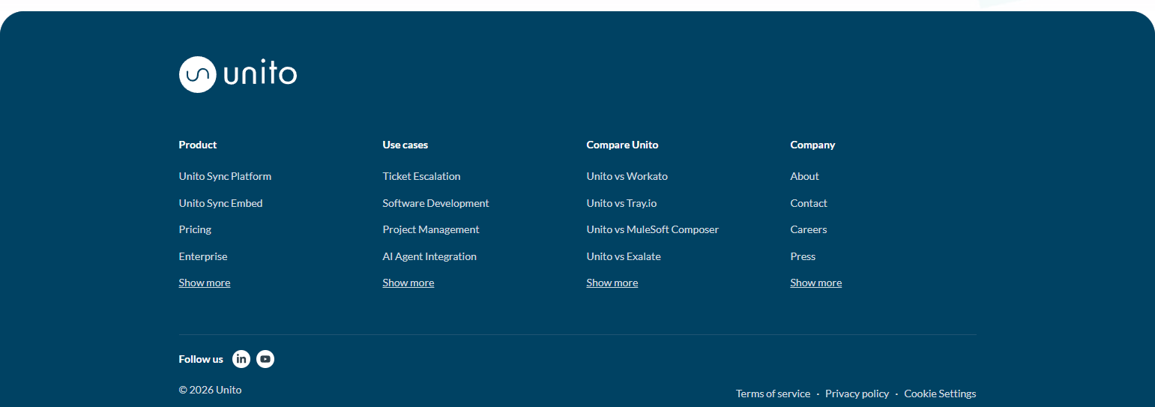The height and width of the screenshot is (407, 1155).
Task: Expand Show more under Compare Unito
Action: [x=612, y=283]
